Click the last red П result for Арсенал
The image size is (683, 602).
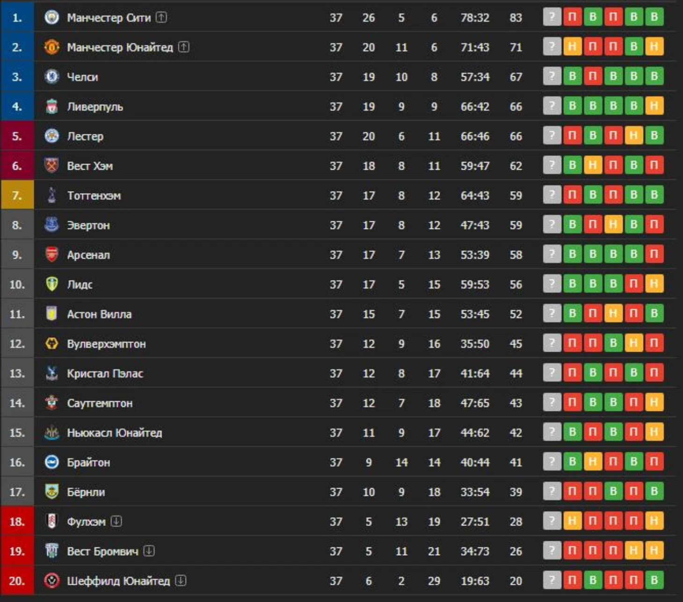pos(654,254)
